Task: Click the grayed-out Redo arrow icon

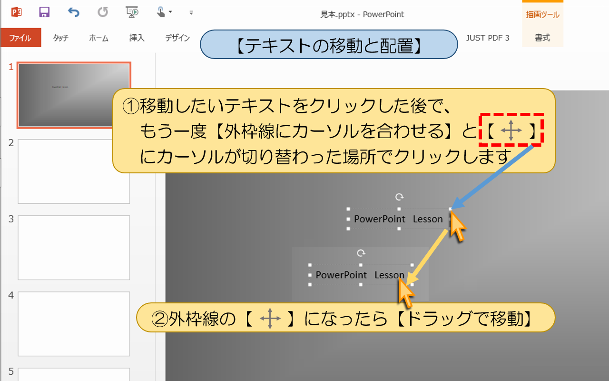Action: click(x=103, y=12)
